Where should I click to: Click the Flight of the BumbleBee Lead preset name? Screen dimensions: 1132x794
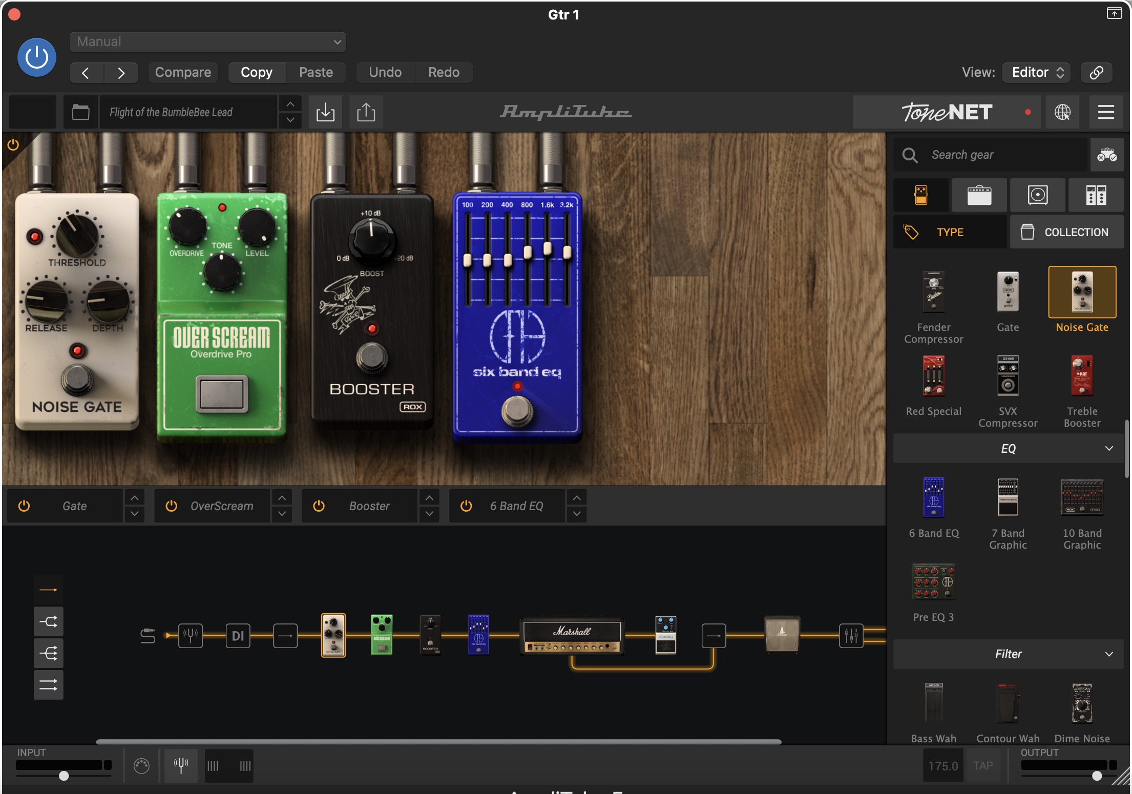click(187, 112)
